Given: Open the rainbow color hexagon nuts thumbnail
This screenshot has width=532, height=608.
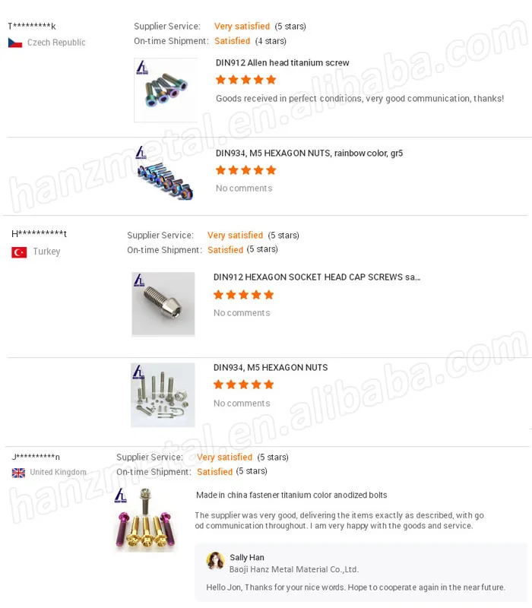Looking at the screenshot, I should (x=164, y=173).
